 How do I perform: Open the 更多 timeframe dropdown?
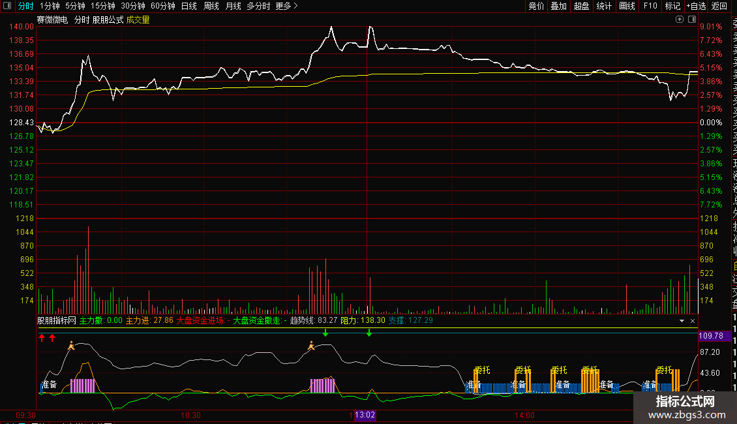286,6
